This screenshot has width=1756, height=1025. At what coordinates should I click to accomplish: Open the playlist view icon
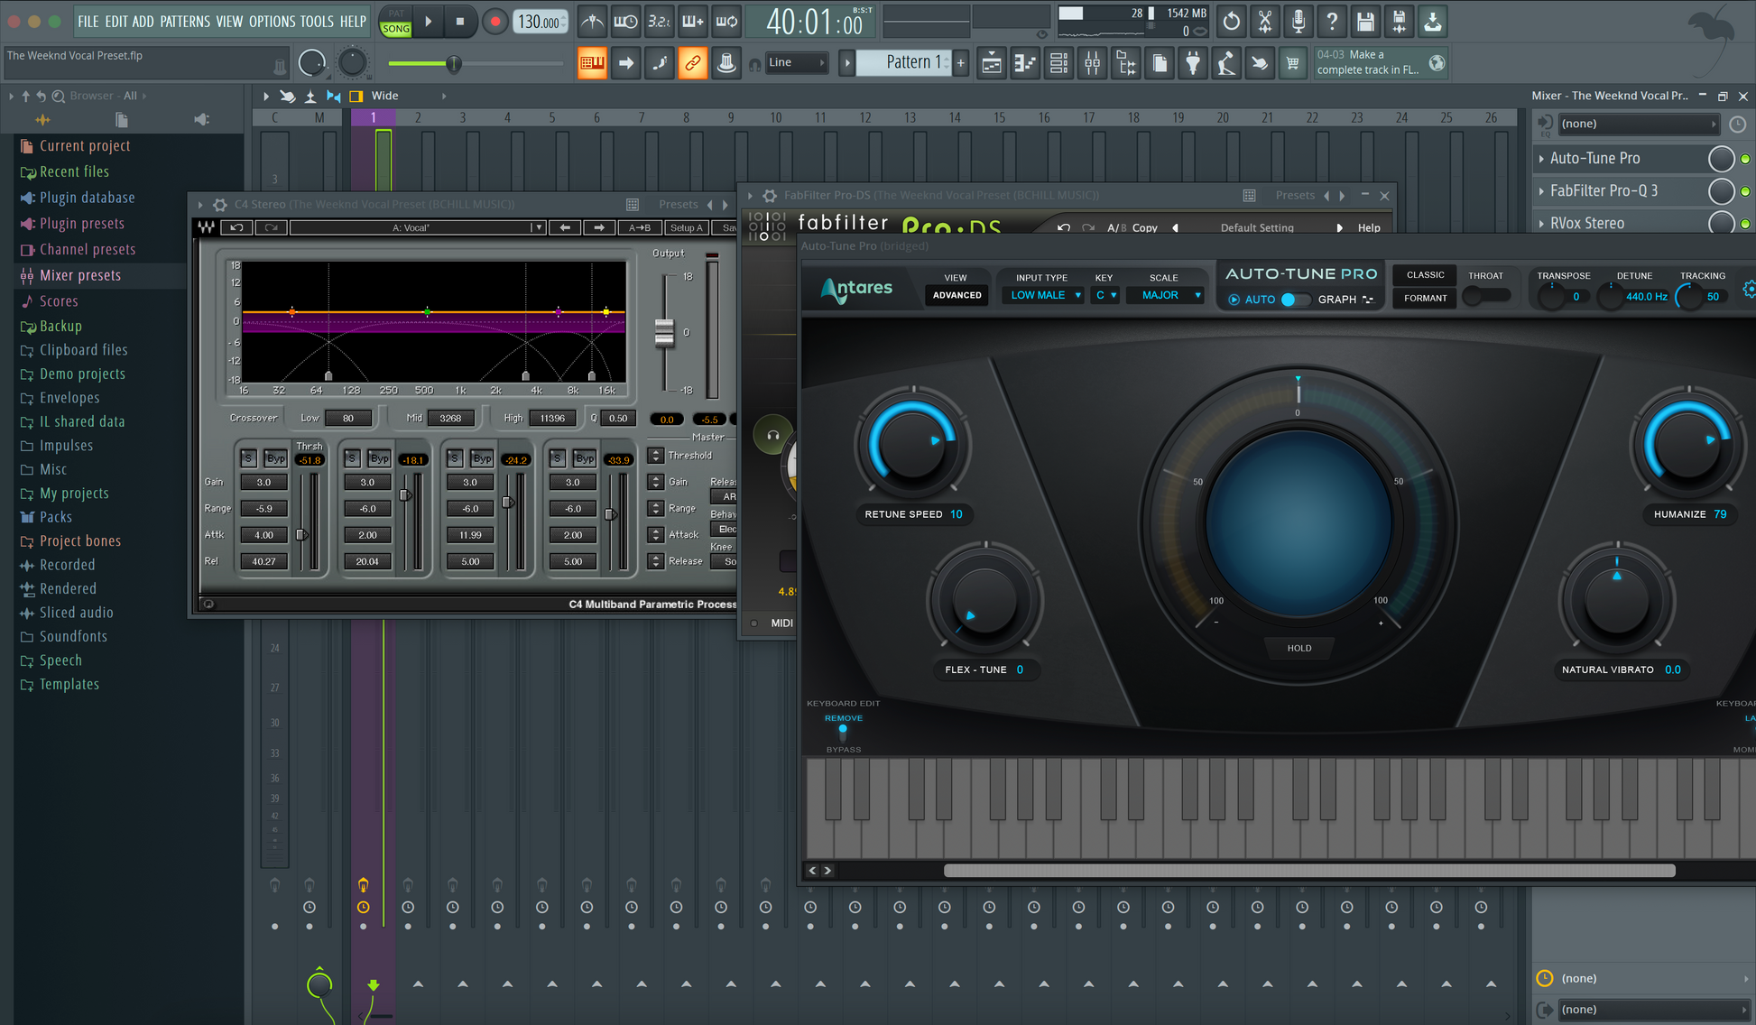[x=992, y=63]
